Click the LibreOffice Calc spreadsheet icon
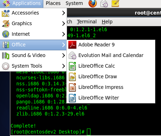 click(72, 66)
